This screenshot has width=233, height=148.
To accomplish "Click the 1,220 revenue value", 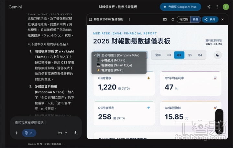I will [107, 87].
